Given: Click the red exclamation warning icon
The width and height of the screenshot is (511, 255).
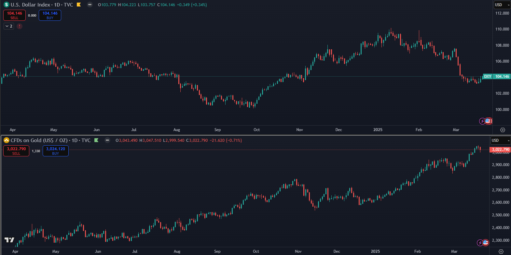Looking at the screenshot, I should tap(20, 26).
